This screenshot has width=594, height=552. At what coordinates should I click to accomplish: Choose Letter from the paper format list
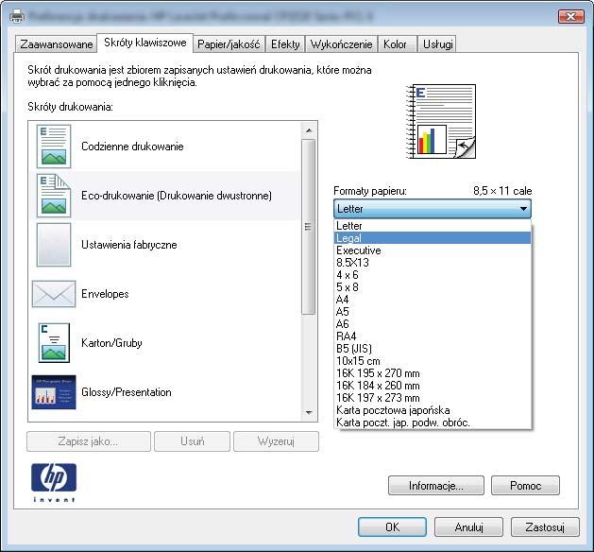pyautogui.click(x=433, y=226)
